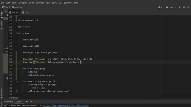The image size is (191, 107).
Task: Open the Run menu
Action: pyautogui.click(x=48, y=3)
